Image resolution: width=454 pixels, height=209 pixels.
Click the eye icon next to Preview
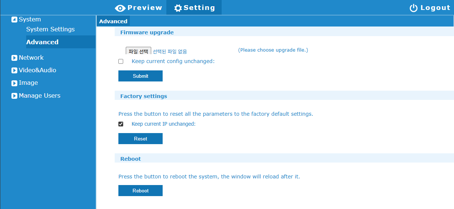pyautogui.click(x=120, y=8)
